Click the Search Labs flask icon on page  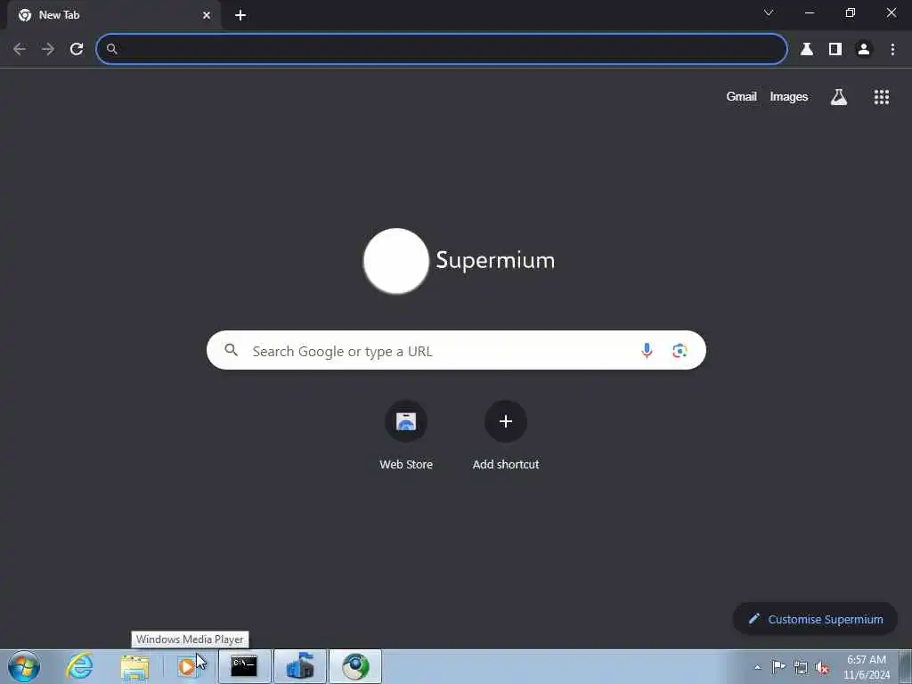pos(839,96)
